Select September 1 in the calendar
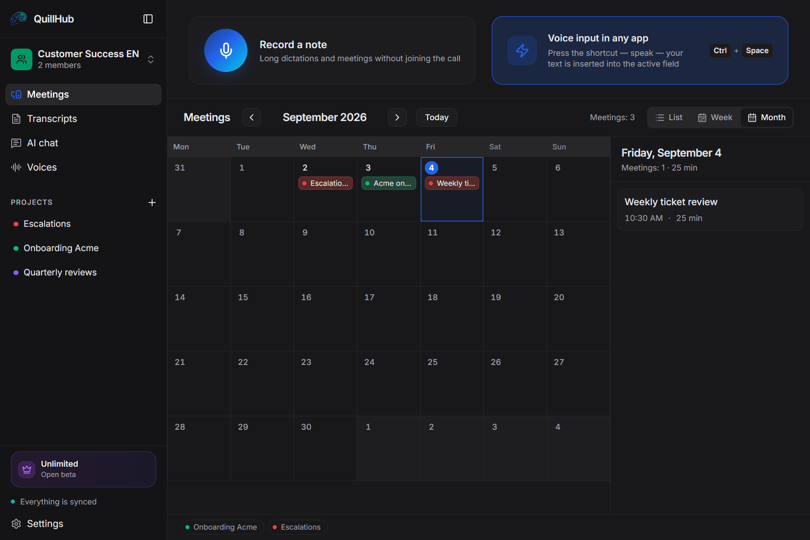This screenshot has width=810, height=540. coord(262,189)
